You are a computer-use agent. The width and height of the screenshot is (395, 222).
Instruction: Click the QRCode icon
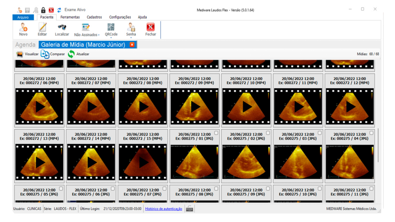click(111, 27)
